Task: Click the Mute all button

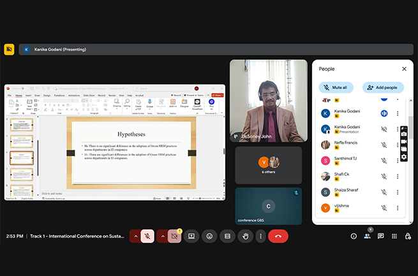Action: [336, 87]
